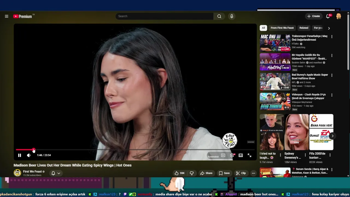The height and width of the screenshot is (197, 350).
Task: Open the hamburger guide menu
Action: pos(7,16)
